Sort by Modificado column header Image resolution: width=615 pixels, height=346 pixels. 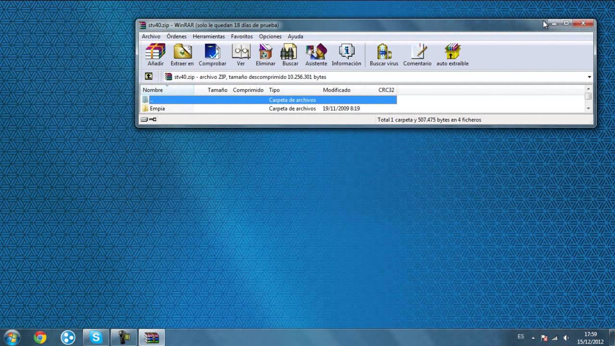[343, 90]
